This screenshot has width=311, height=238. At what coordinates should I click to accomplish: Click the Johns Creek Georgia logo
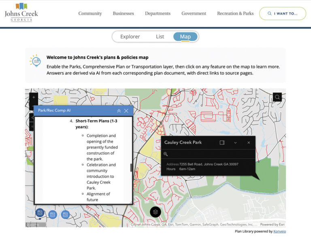(21, 12)
